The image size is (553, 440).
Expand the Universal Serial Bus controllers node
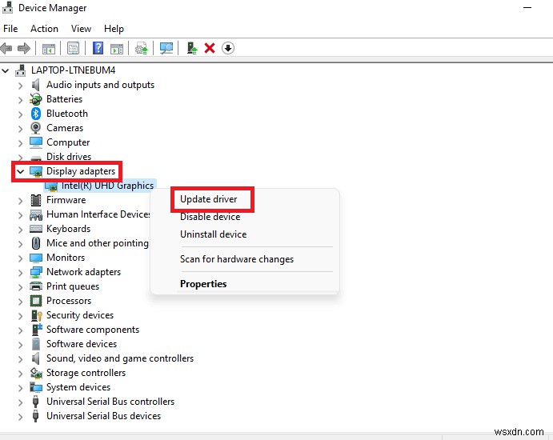click(21, 402)
